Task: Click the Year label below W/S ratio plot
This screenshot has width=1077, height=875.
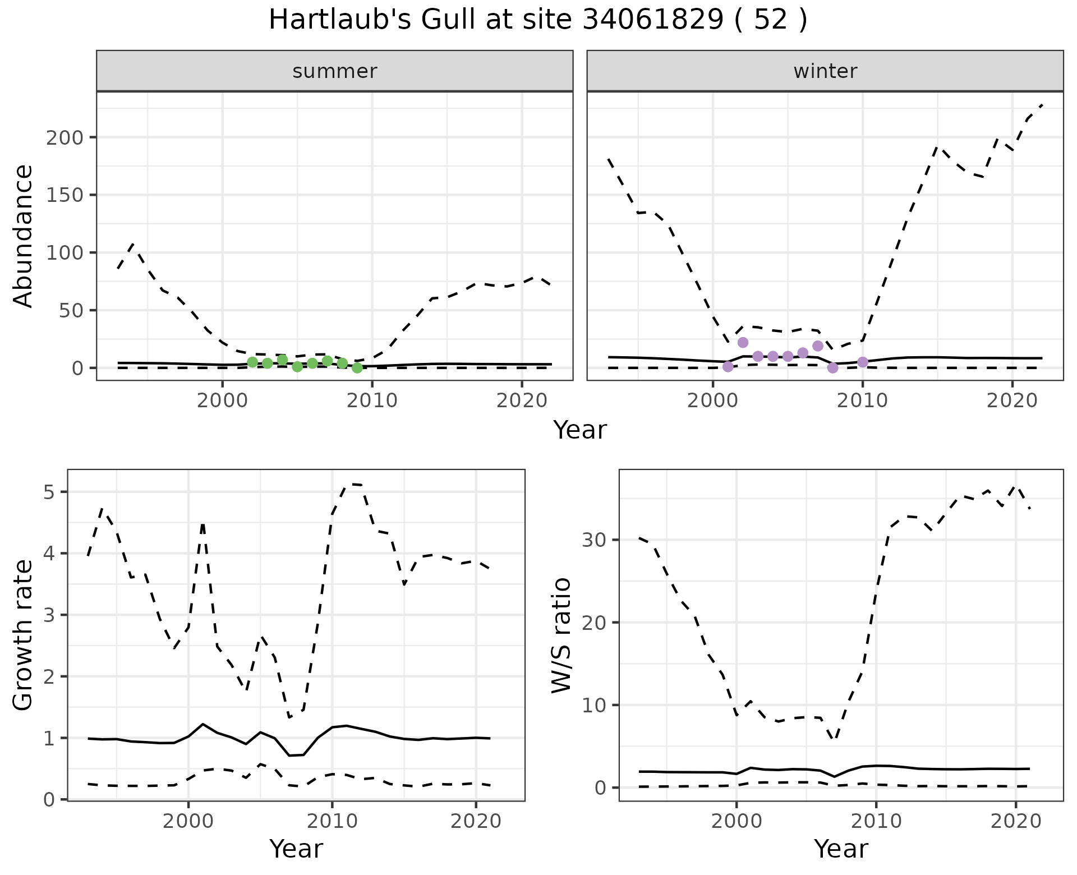Action: [841, 849]
